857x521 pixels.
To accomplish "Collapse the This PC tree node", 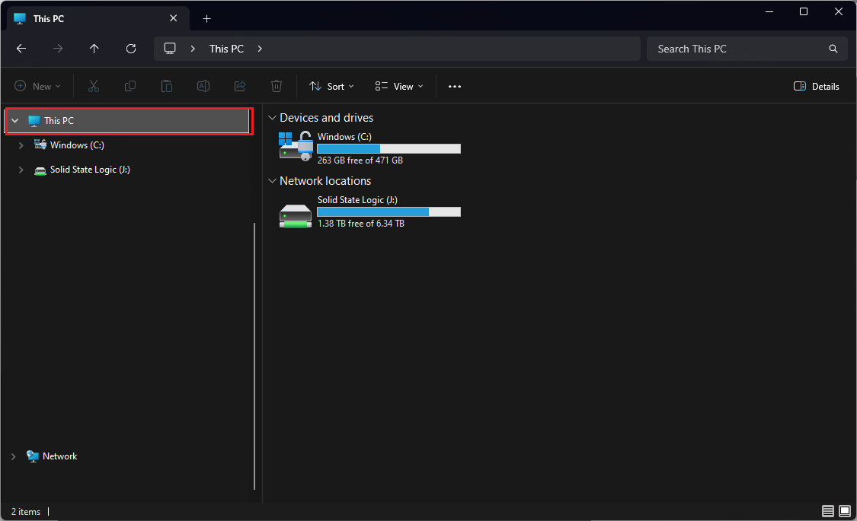I will (x=15, y=121).
